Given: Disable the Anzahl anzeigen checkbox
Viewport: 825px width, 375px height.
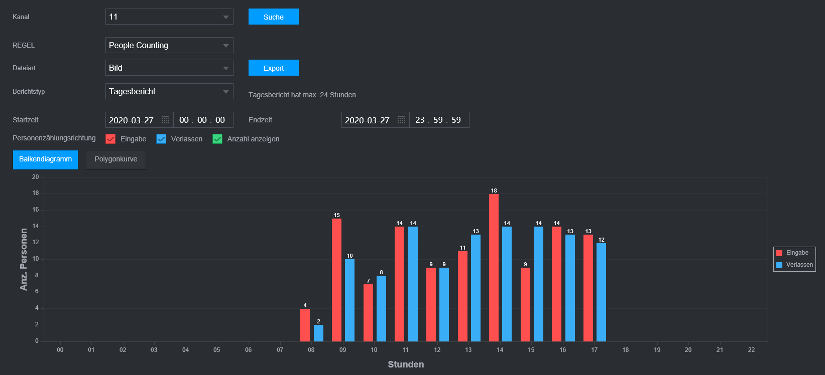Looking at the screenshot, I should coord(217,139).
